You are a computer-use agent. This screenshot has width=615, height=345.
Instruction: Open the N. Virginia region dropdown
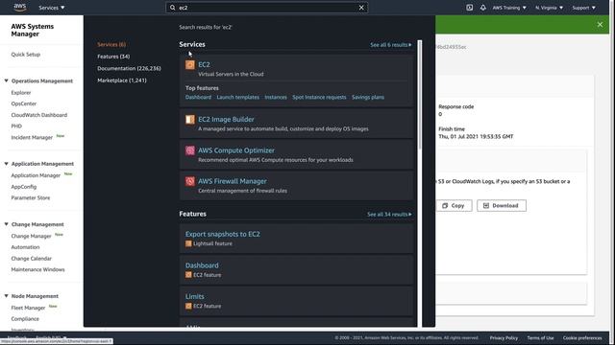tap(549, 8)
